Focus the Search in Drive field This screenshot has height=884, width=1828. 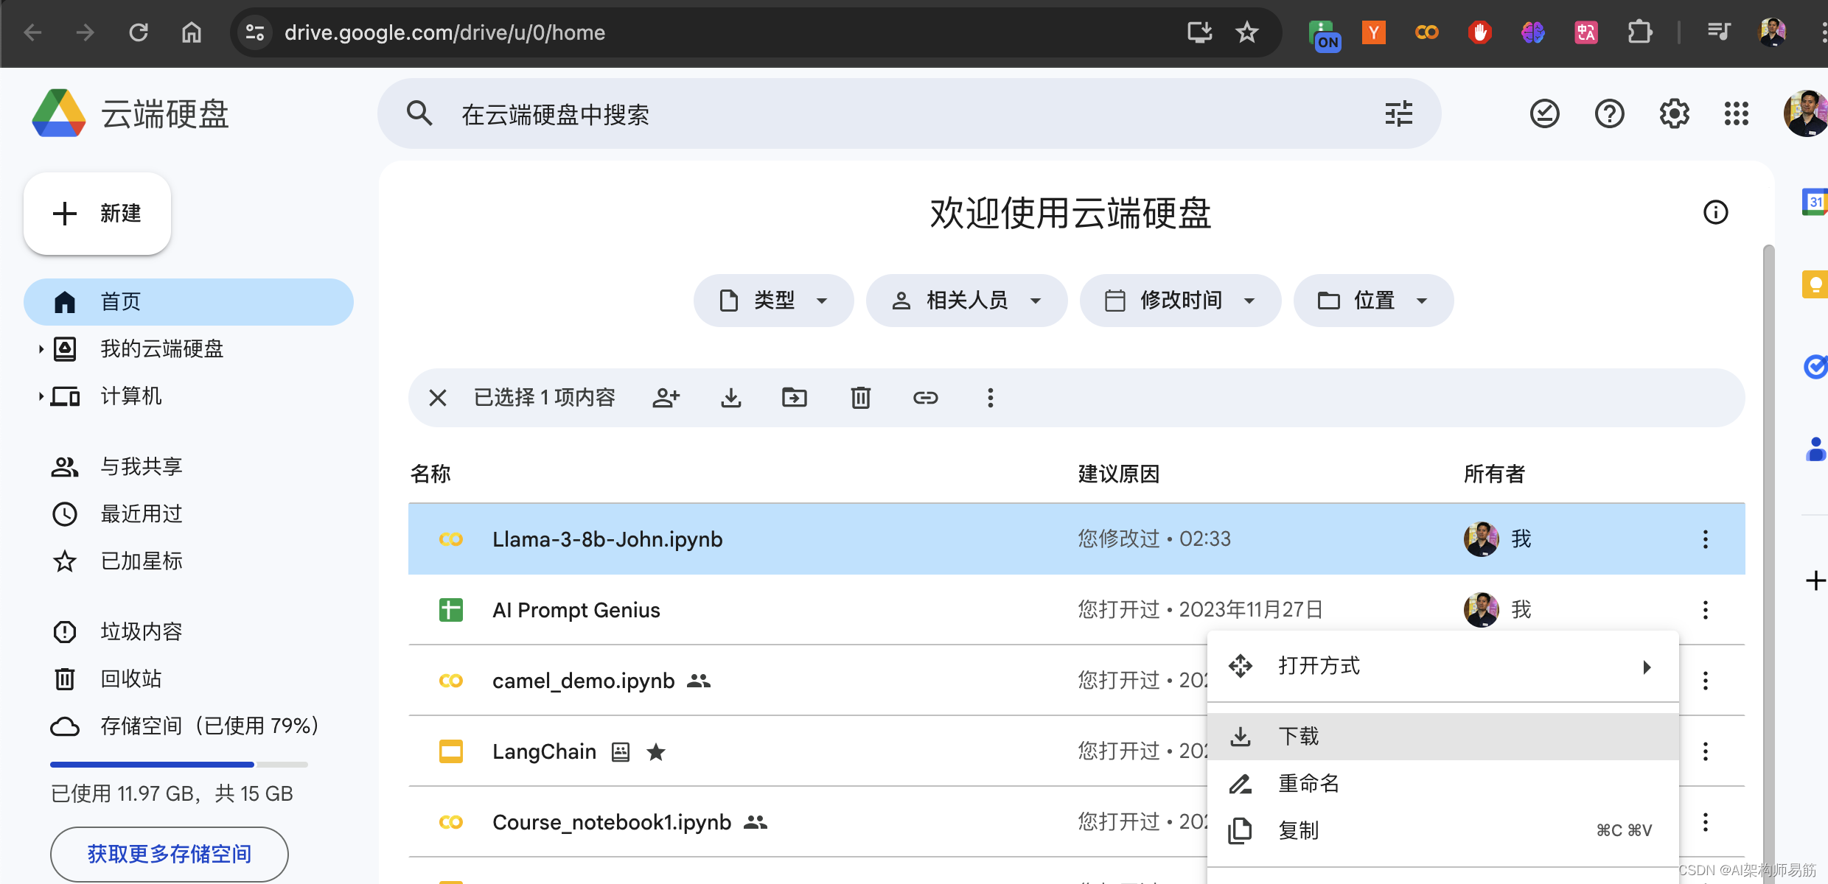(909, 114)
